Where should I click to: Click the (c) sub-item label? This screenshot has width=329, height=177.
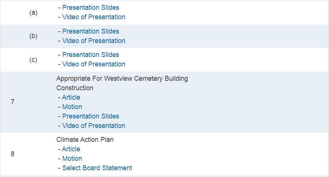click(33, 60)
